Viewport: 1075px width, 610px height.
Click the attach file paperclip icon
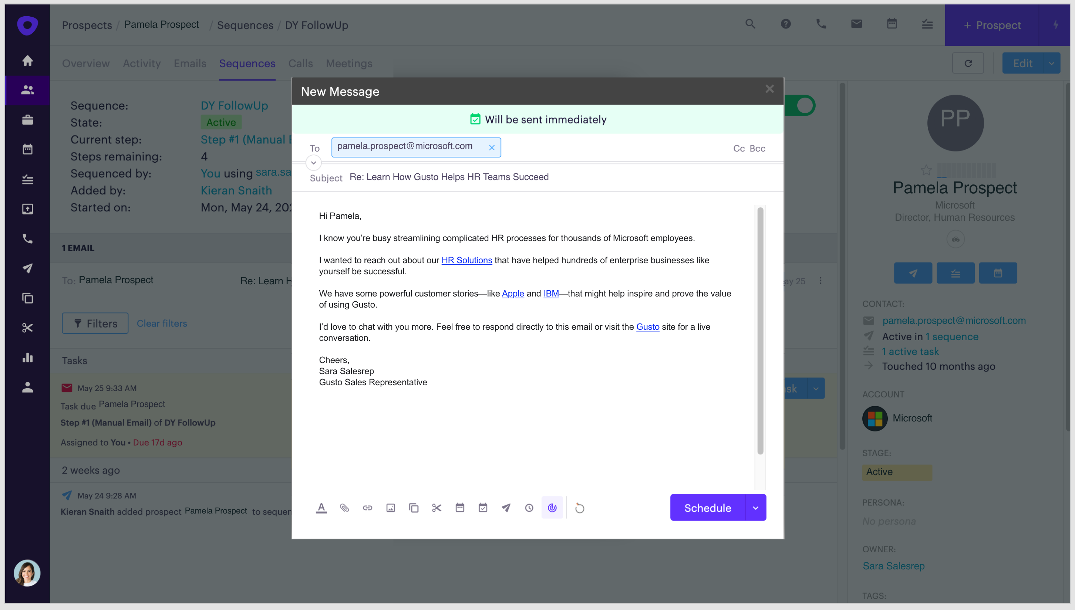[344, 508]
